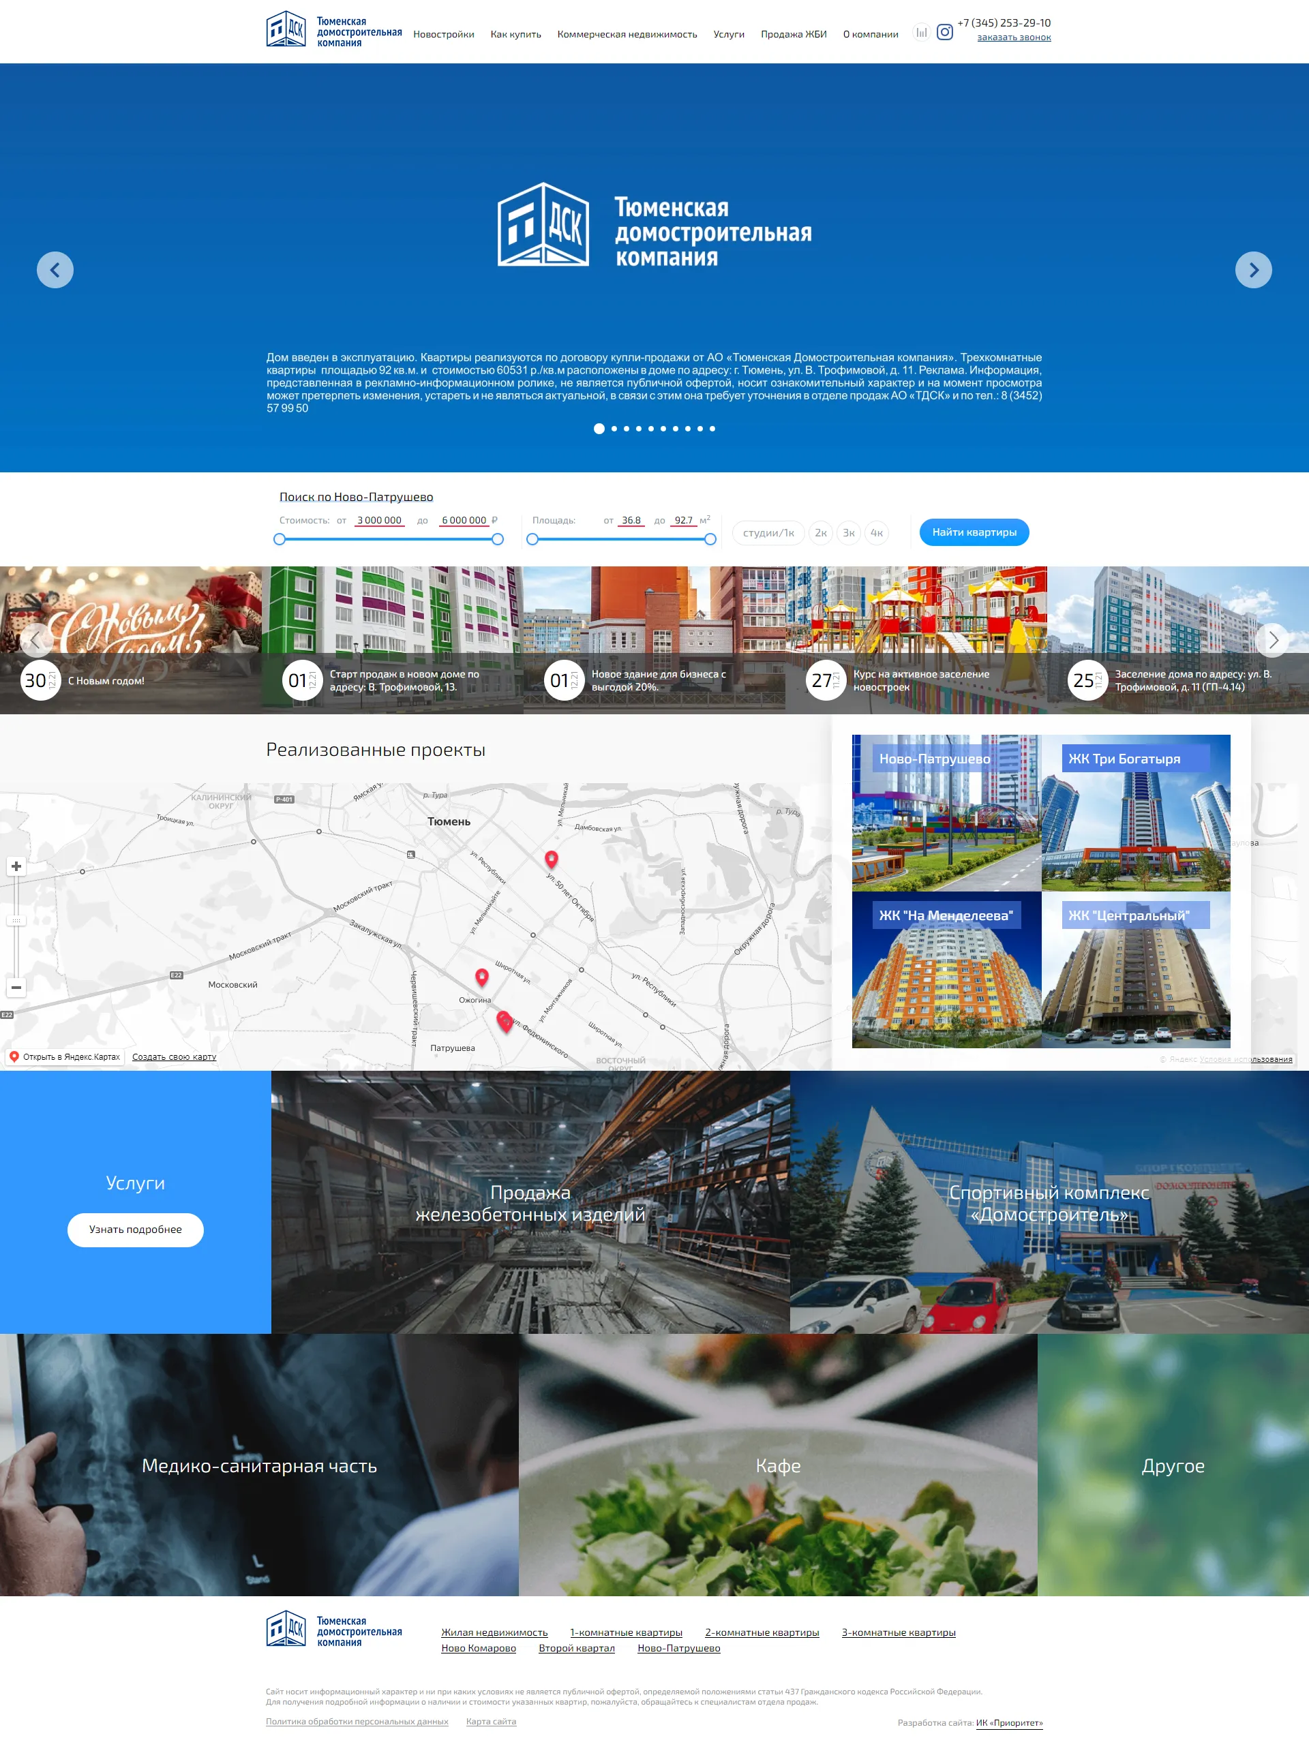This screenshot has height=1738, width=1309.
Task: Open the С Новым годом! news card
Action: 130,639
